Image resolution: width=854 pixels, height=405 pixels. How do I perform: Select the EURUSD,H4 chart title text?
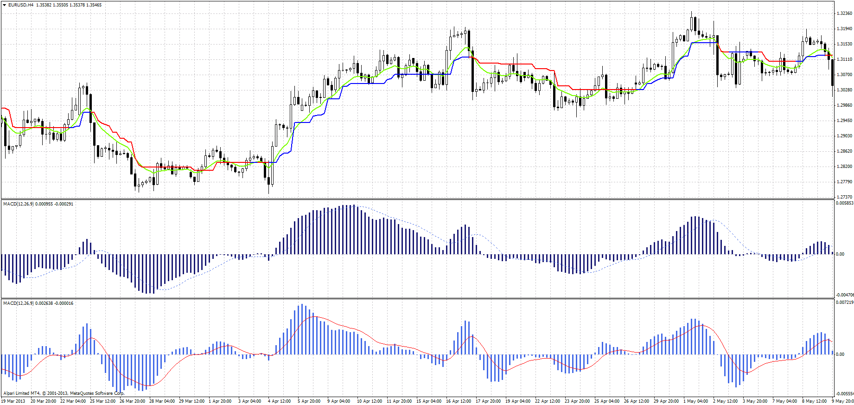pyautogui.click(x=21, y=5)
